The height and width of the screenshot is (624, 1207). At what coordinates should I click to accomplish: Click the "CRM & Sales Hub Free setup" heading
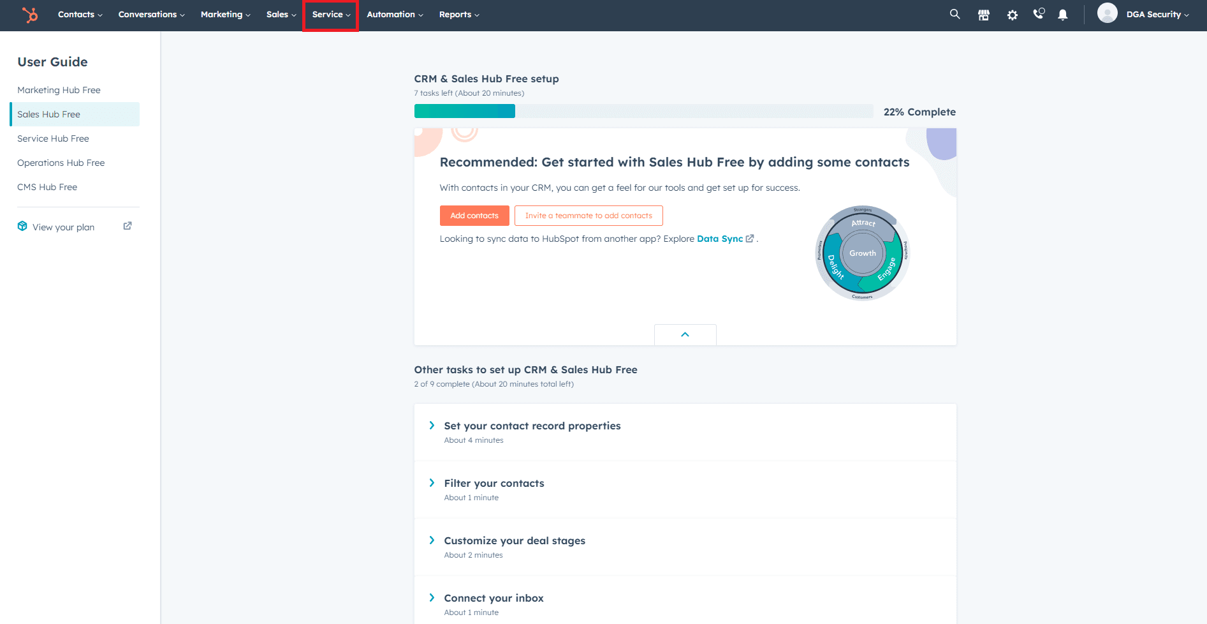pos(486,78)
